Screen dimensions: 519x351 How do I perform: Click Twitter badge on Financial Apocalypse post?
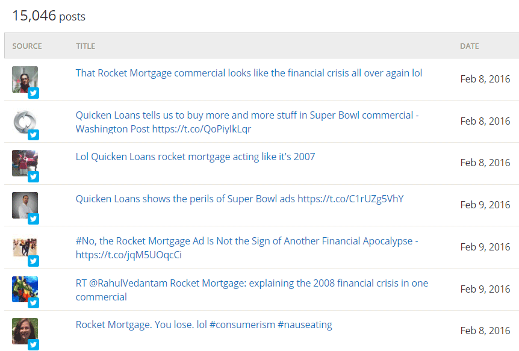pyautogui.click(x=33, y=261)
